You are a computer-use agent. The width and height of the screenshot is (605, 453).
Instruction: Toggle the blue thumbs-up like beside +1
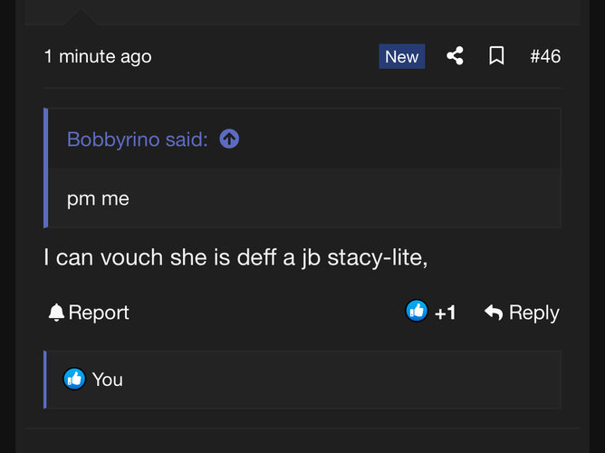pos(417,312)
